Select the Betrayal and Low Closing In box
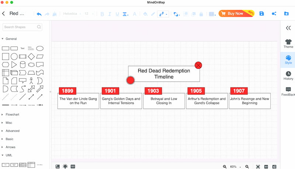295x169 pixels. pyautogui.click(x=164, y=101)
